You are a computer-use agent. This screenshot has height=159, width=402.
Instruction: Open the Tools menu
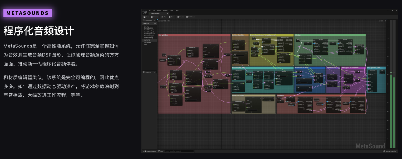[x=172, y=10]
